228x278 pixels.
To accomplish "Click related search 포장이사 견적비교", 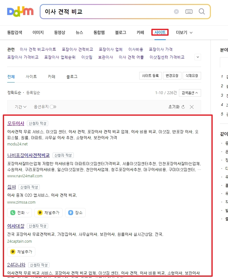I will pos(77,49).
